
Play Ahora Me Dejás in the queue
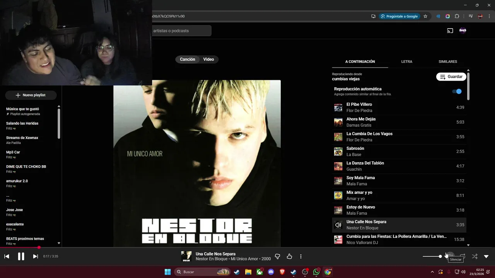point(399,122)
